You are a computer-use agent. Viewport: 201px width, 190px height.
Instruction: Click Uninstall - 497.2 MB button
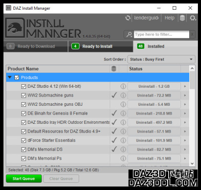tap(154, 122)
